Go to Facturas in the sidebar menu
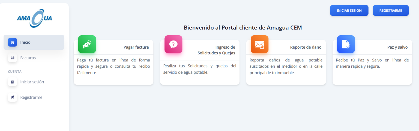The image size is (419, 131). coord(28,58)
